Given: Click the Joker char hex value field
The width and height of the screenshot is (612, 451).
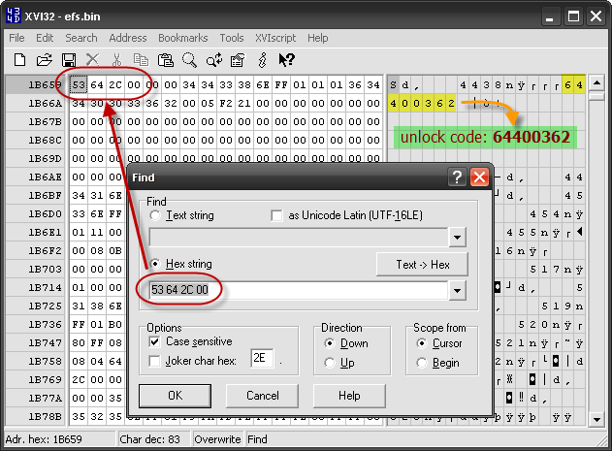Looking at the screenshot, I should [262, 358].
